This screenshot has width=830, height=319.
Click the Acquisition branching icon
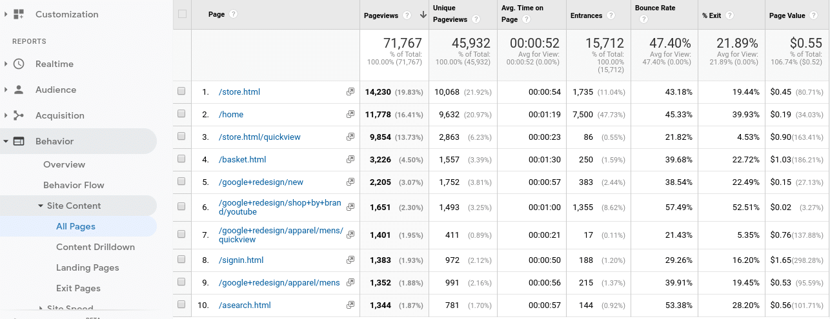tap(19, 115)
